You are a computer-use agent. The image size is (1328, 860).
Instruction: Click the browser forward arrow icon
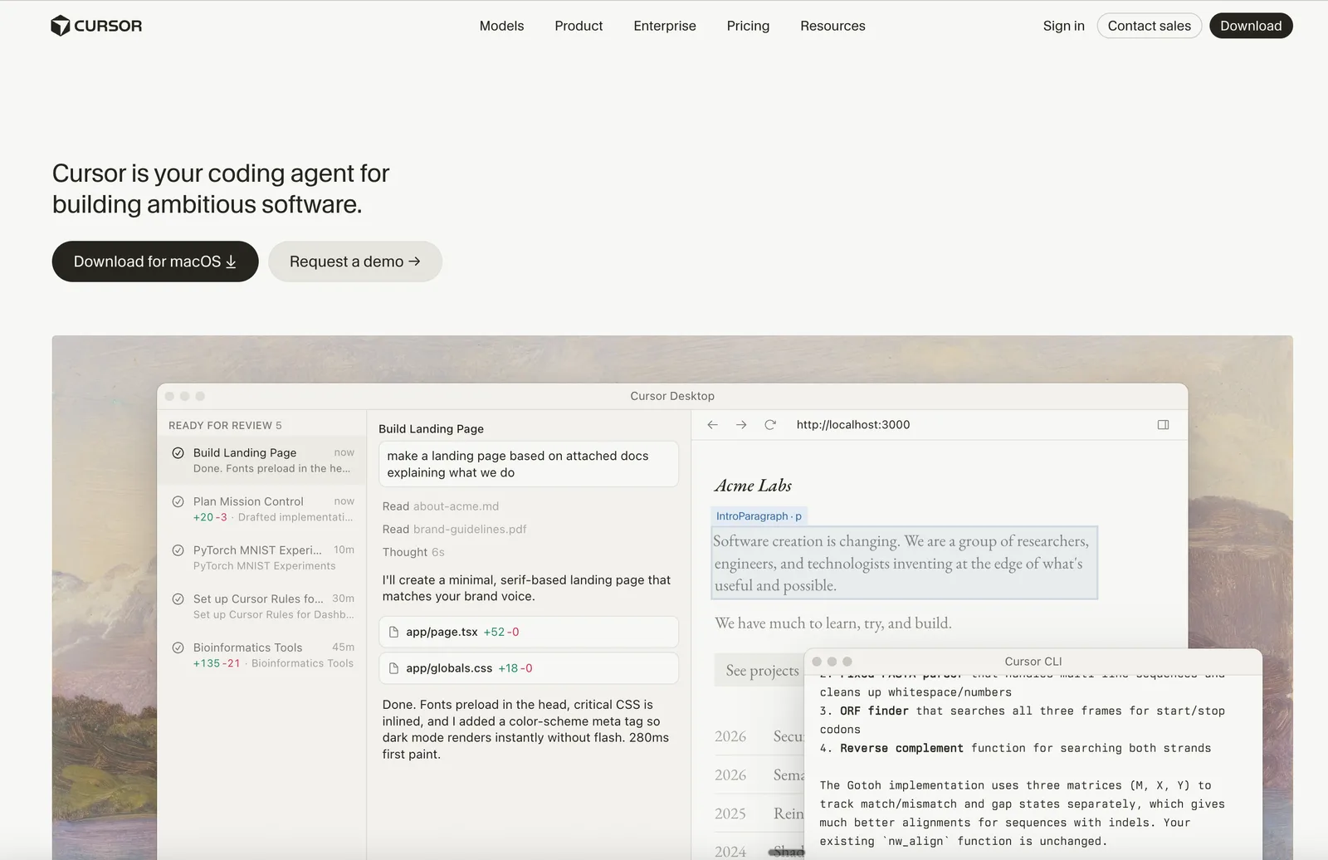pyautogui.click(x=741, y=424)
